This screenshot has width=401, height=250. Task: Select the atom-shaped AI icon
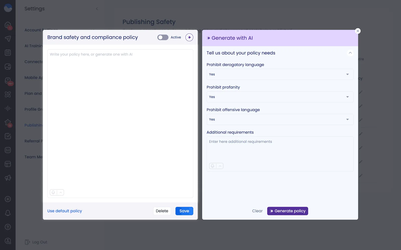click(8, 94)
